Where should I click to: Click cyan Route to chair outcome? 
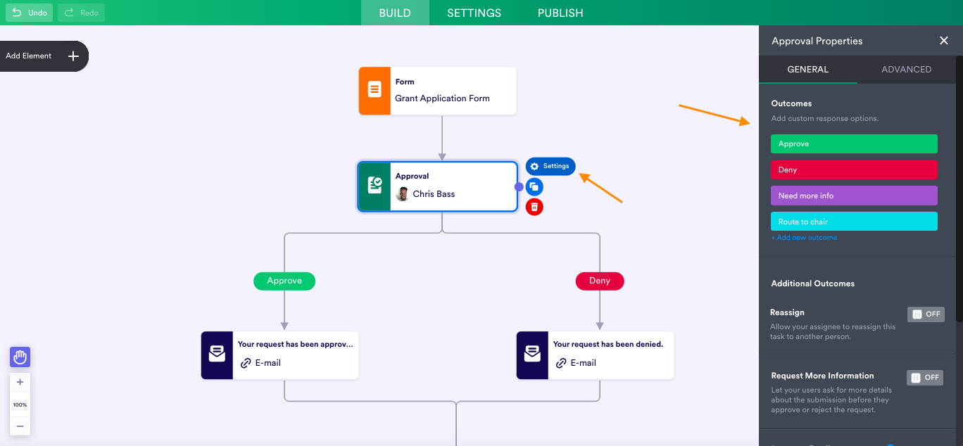pyautogui.click(x=854, y=222)
